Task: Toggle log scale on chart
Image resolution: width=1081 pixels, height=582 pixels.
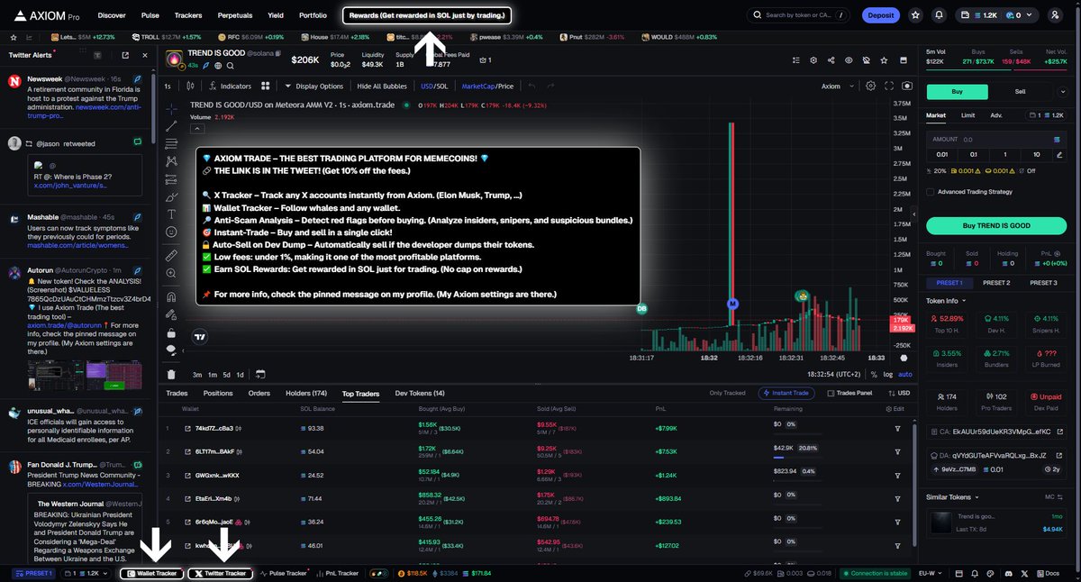Action: [888, 374]
